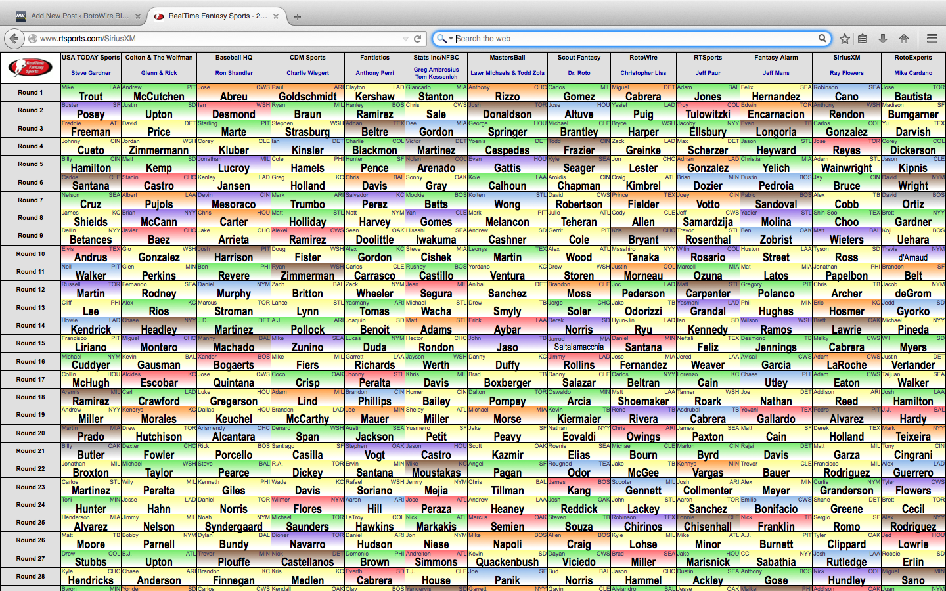This screenshot has height=591, width=946.
Task: Select the Round 20 row label
Action: point(31,433)
